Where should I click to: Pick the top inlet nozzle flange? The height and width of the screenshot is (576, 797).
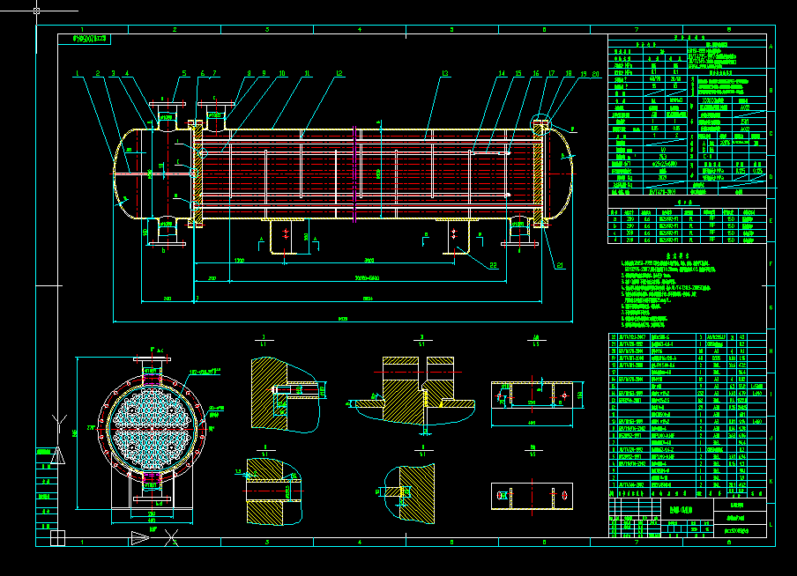point(167,104)
